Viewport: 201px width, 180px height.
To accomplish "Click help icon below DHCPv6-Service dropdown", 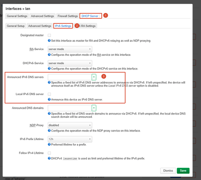I will click(x=49, y=68).
